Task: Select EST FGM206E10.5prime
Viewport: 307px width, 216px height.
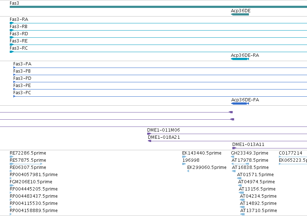Action: pyautogui.click(x=31, y=182)
